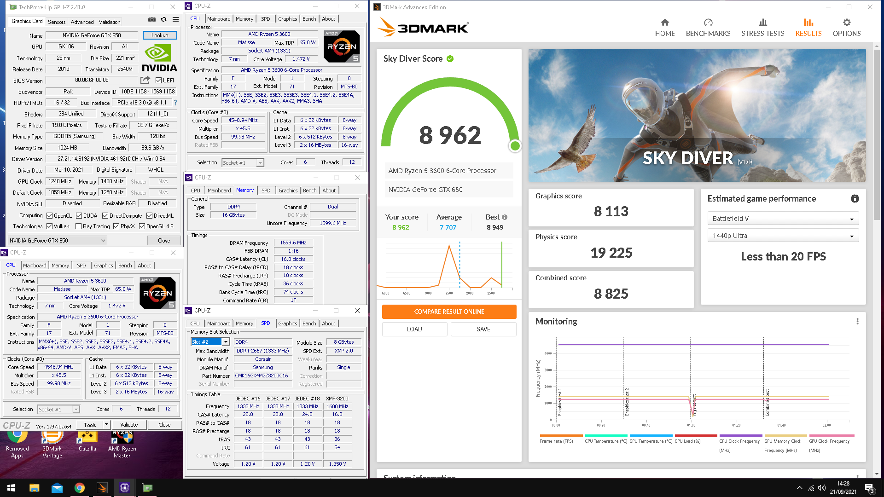The height and width of the screenshot is (497, 884).
Task: Open the GPU selection dropdown in GPU-Z
Action: 58,240
